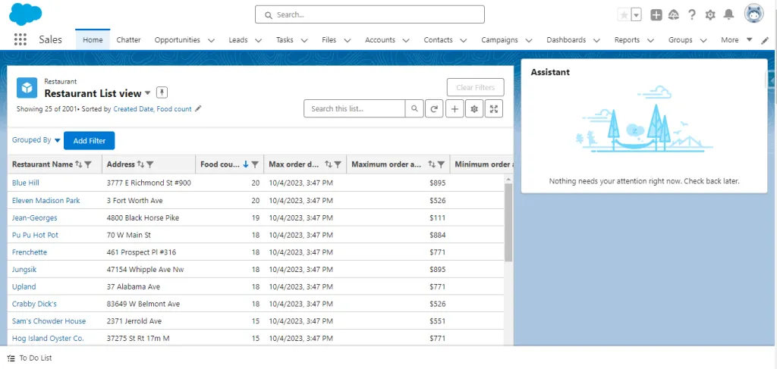Image resolution: width=777 pixels, height=369 pixels.
Task: Open the Reports tab
Action: click(627, 40)
